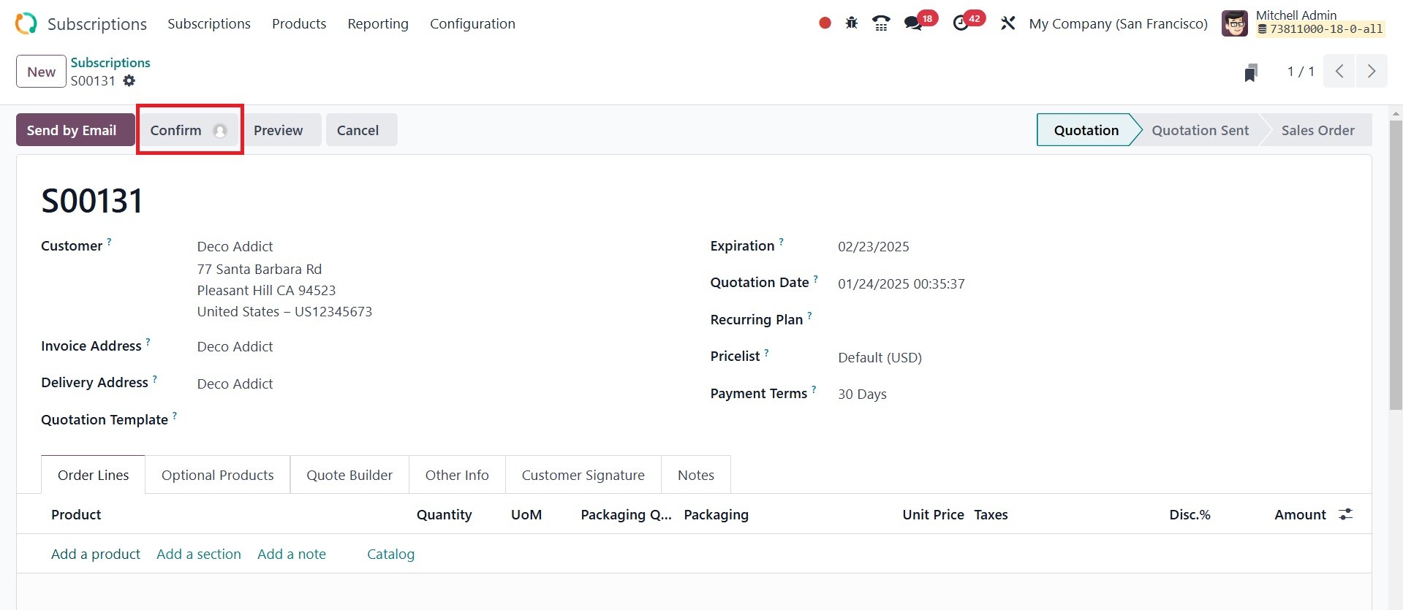Click the red recording indicator icon
Screen dimensions: 1403x610
(825, 23)
